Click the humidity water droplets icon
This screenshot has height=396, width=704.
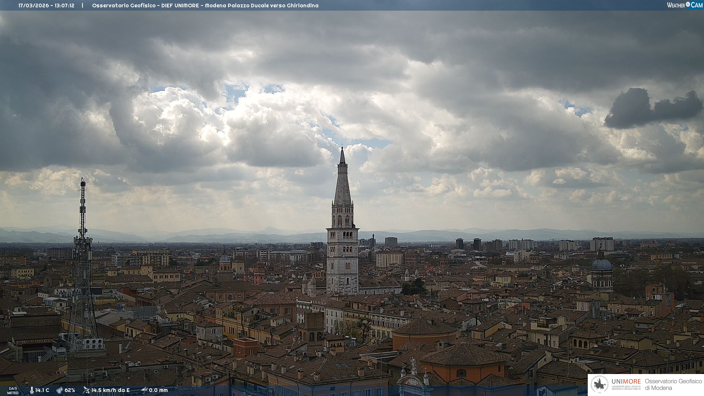(x=59, y=390)
